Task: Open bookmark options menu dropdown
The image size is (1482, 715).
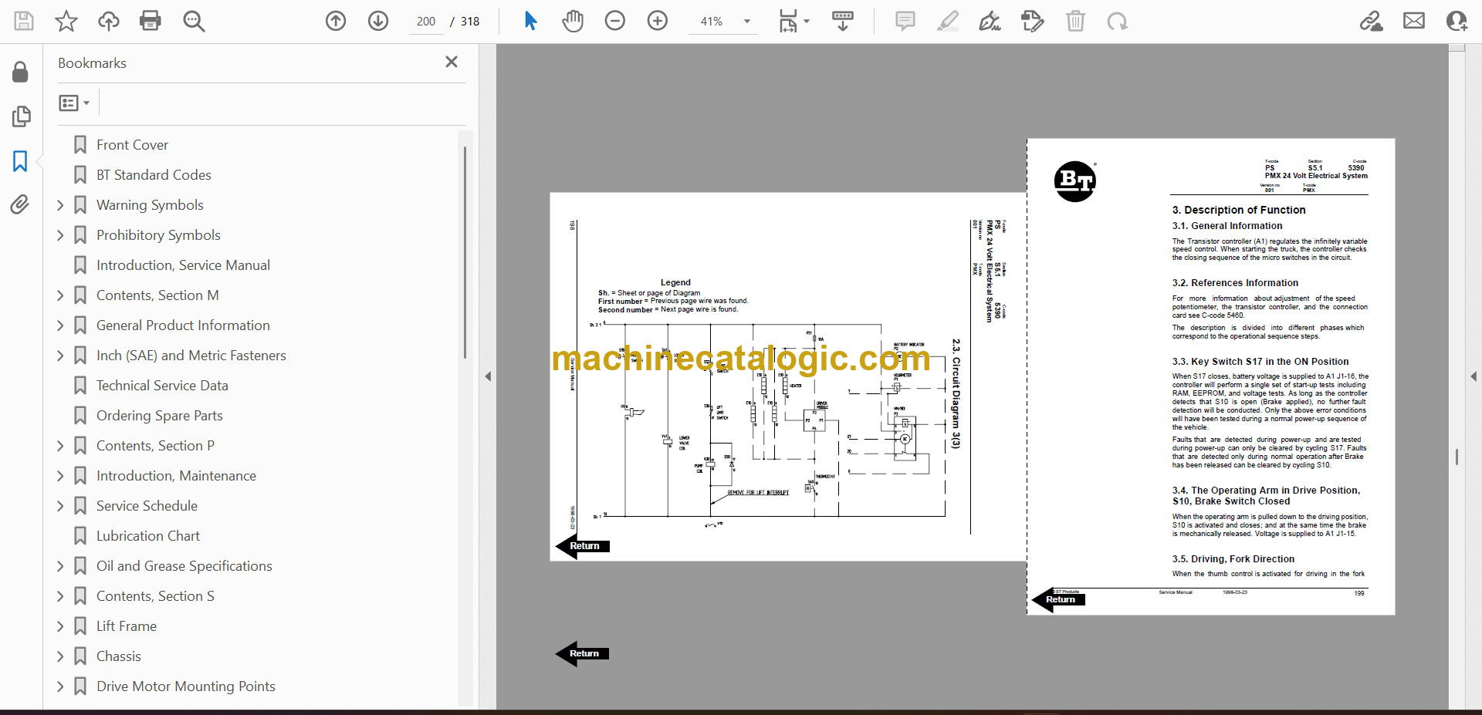Action: [x=75, y=103]
